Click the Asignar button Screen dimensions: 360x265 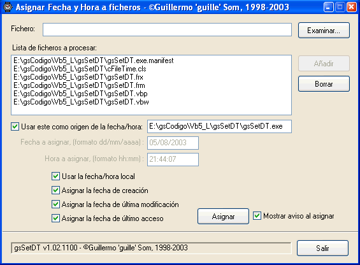click(223, 216)
